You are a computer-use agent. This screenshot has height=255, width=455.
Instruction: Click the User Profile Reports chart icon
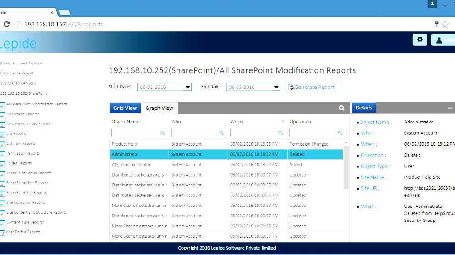pos(3,233)
